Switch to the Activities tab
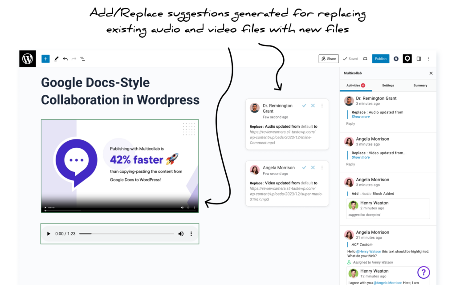456x285 pixels. [x=356, y=85]
